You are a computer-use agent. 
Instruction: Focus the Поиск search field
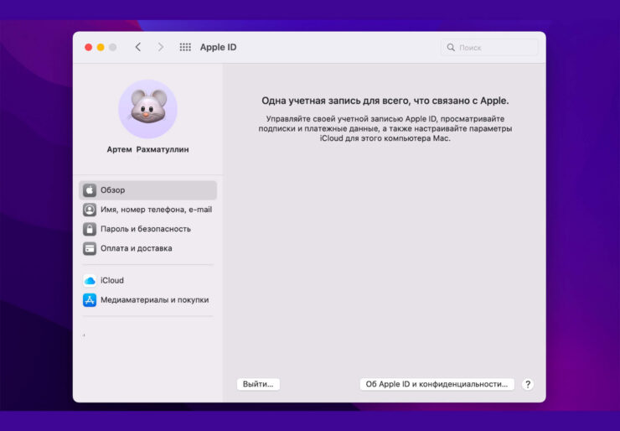(x=489, y=48)
